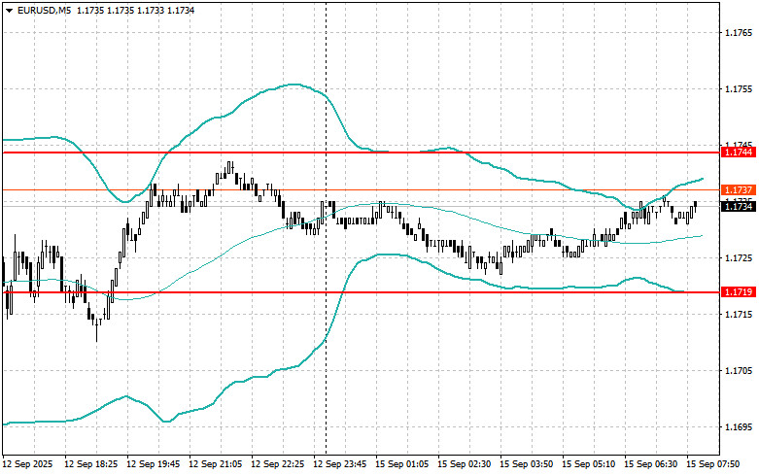The width and height of the screenshot is (759, 475).
Task: Click the 12 Sep 19:45 time label
Action: pyautogui.click(x=153, y=464)
